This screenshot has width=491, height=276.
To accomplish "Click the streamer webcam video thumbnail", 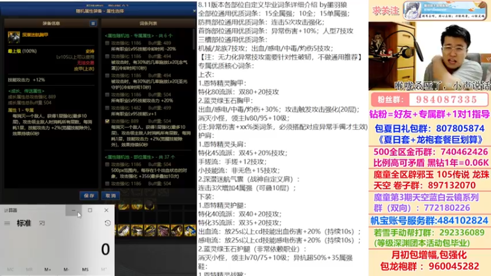I will (x=430, y=56).
